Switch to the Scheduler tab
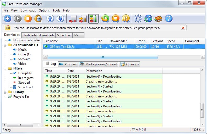 (x=64, y=35)
